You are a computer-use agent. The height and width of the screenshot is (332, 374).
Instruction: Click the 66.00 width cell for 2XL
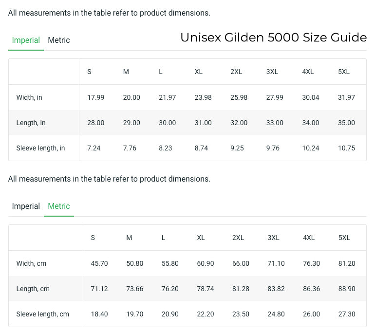coord(241,263)
